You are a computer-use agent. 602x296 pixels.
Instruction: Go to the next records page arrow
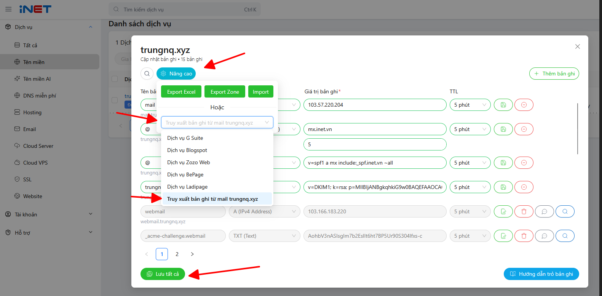[x=192, y=254]
